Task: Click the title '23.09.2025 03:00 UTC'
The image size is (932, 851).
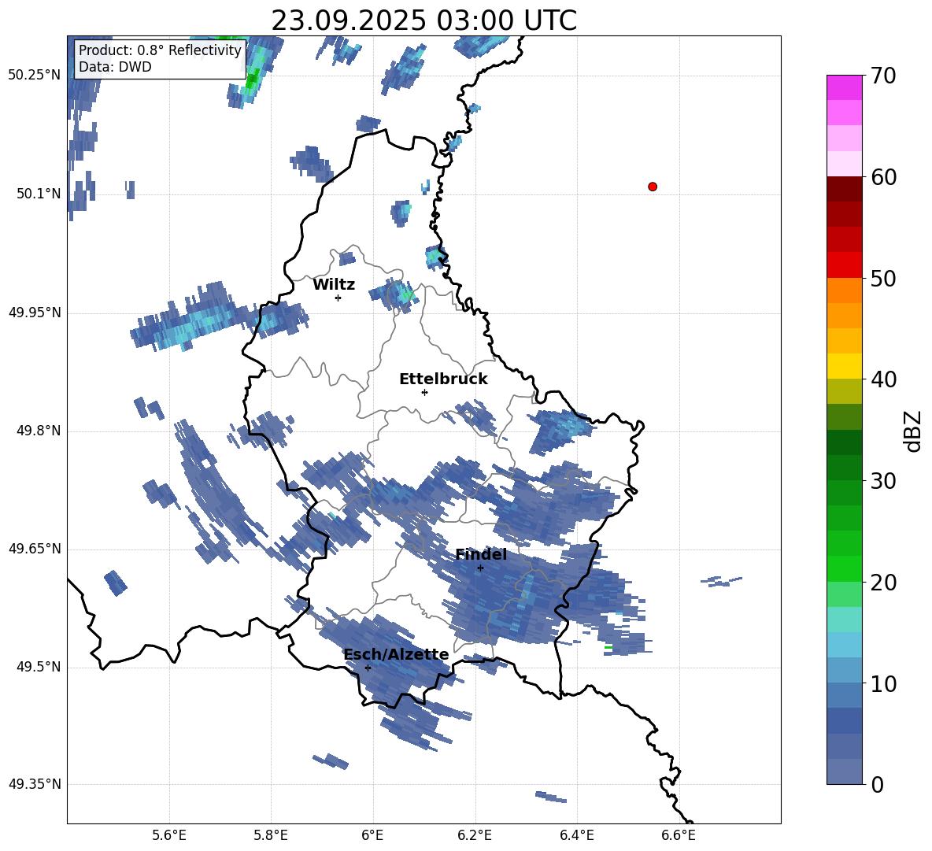Action: coord(423,20)
